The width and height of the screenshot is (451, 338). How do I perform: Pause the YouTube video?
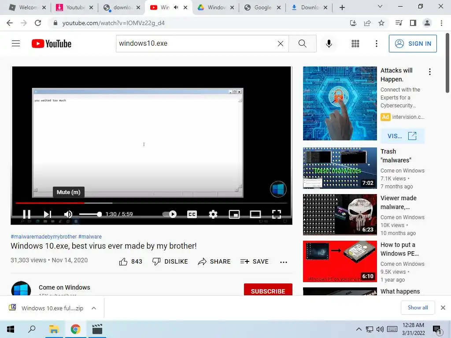[26, 214]
